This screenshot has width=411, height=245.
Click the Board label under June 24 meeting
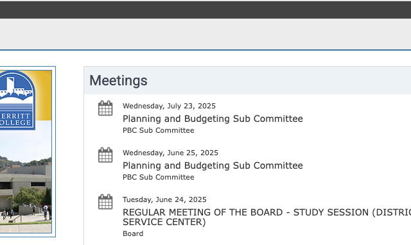[133, 233]
